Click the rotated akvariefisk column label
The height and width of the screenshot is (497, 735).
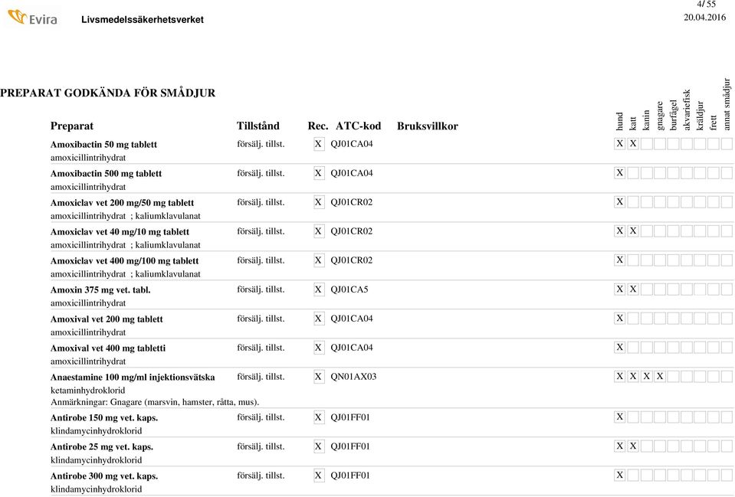[x=686, y=110]
